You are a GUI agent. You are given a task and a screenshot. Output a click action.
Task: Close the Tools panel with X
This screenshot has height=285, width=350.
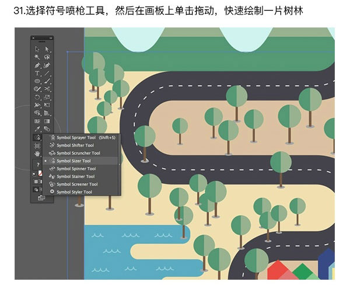point(33,38)
